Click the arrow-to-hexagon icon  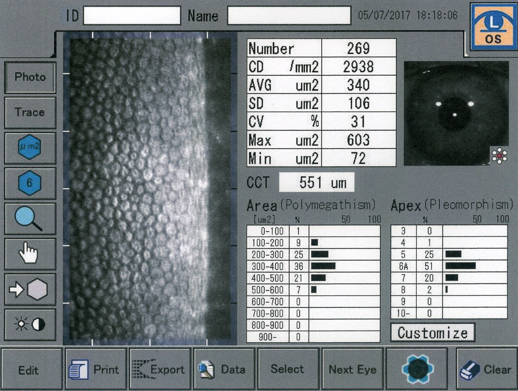pos(30,289)
